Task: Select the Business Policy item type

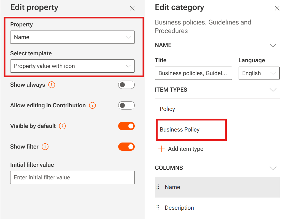Action: (x=180, y=130)
